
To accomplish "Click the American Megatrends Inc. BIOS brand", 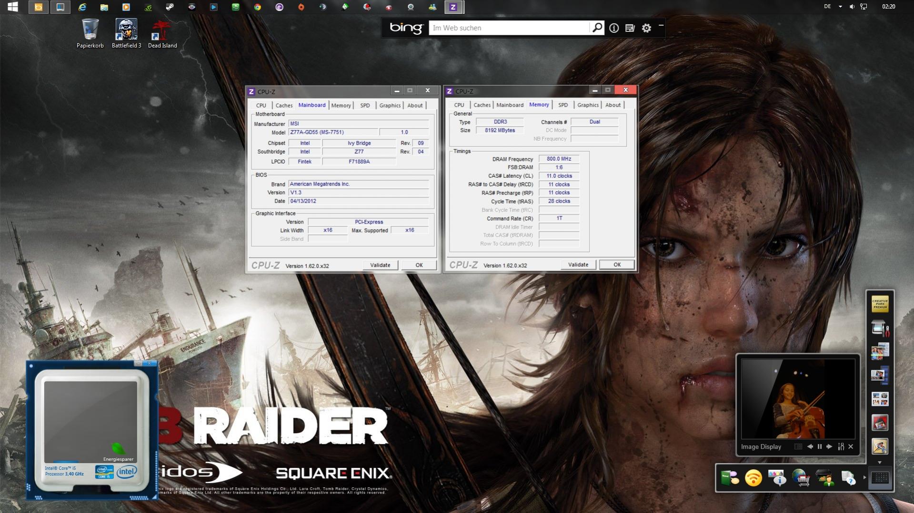I will coord(359,184).
